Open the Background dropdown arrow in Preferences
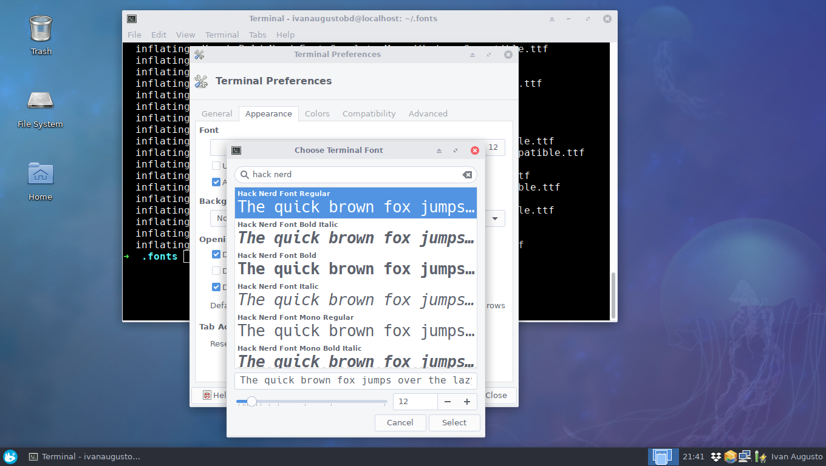826x466 pixels. [x=495, y=218]
